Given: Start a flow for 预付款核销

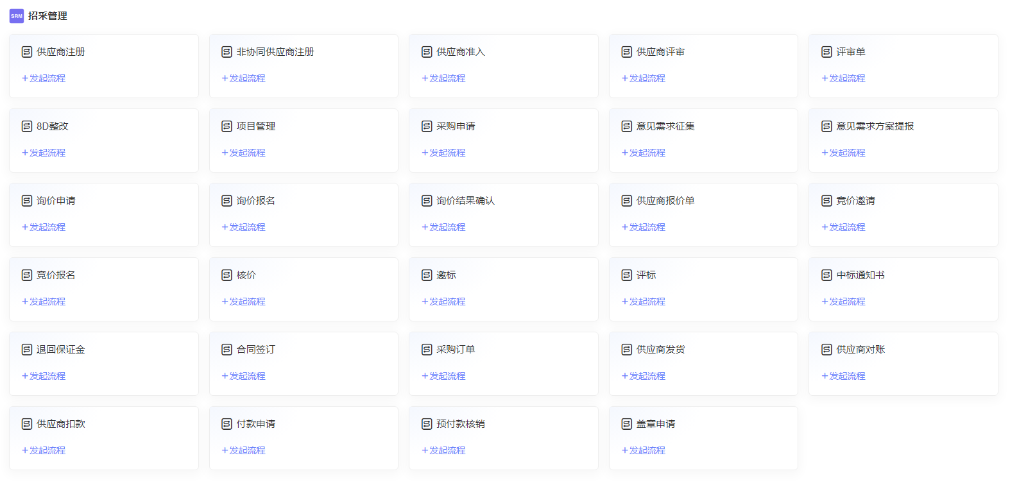Looking at the screenshot, I should pos(443,450).
